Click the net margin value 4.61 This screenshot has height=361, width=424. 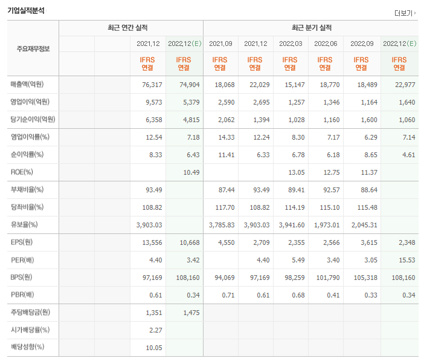pos(408,155)
